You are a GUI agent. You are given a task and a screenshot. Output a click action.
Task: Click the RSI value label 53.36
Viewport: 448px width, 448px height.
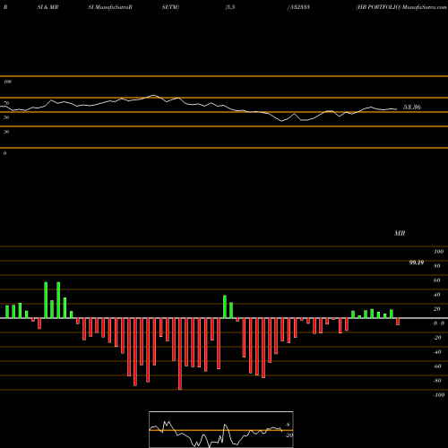coord(412,107)
